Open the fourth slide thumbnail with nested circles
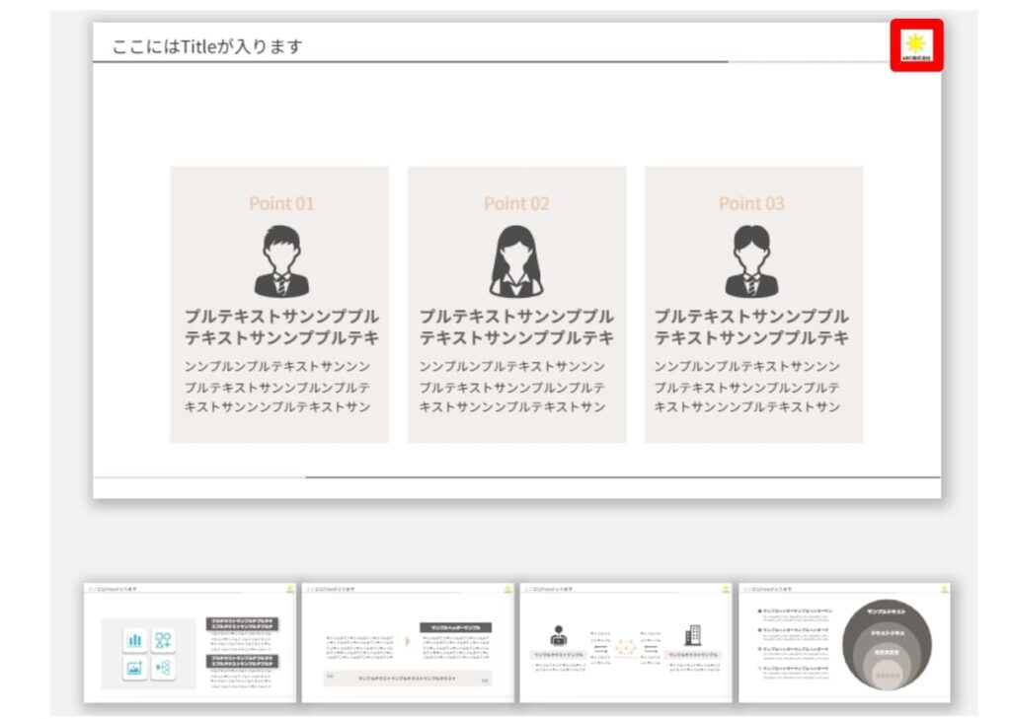 pos(844,642)
